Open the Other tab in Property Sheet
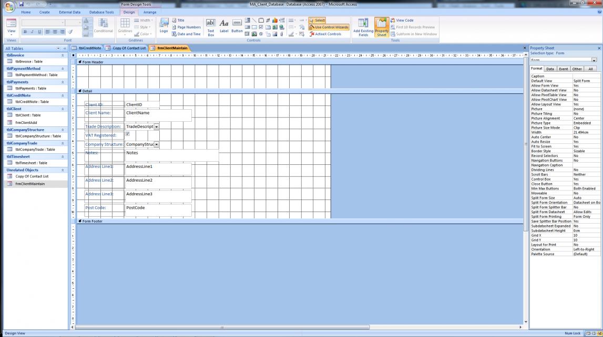The width and height of the screenshot is (603, 337). pyautogui.click(x=577, y=69)
